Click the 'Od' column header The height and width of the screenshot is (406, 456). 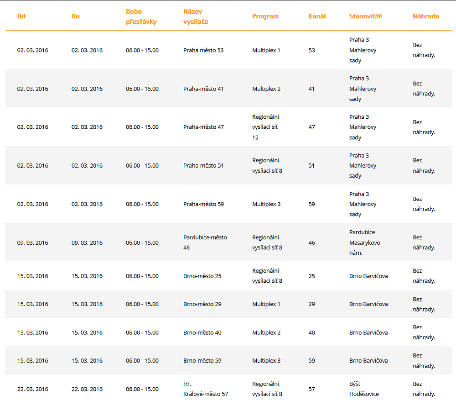tap(21, 16)
